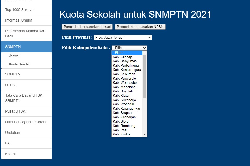Viewport: 250px width, 166px height.
Task: Collapse the Pilih Kabupaten/Kota dropdown
Action: point(129,48)
